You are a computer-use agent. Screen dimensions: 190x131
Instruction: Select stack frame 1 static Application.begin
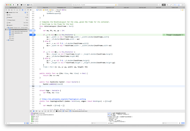pyautogui.click(x=18, y=31)
